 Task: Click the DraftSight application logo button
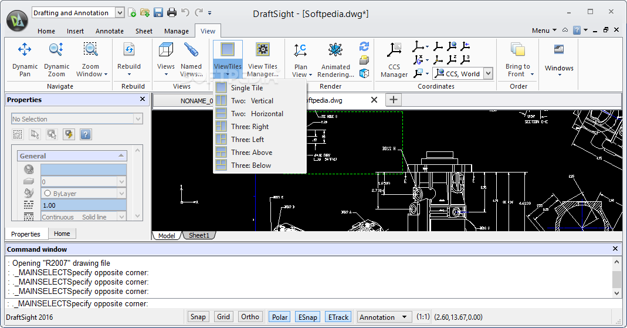click(17, 21)
